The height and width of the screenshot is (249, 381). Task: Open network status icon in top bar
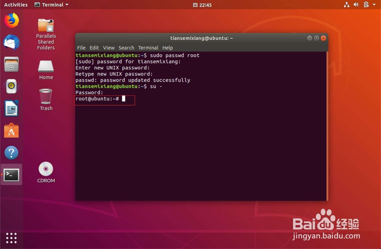pos(346,5)
